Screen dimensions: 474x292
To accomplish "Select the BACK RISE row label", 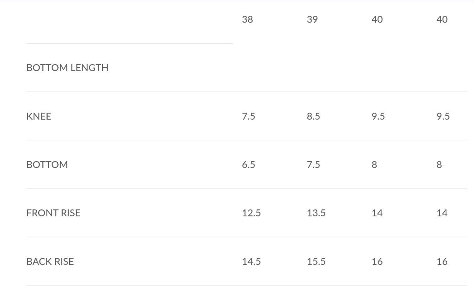I will (x=50, y=262).
